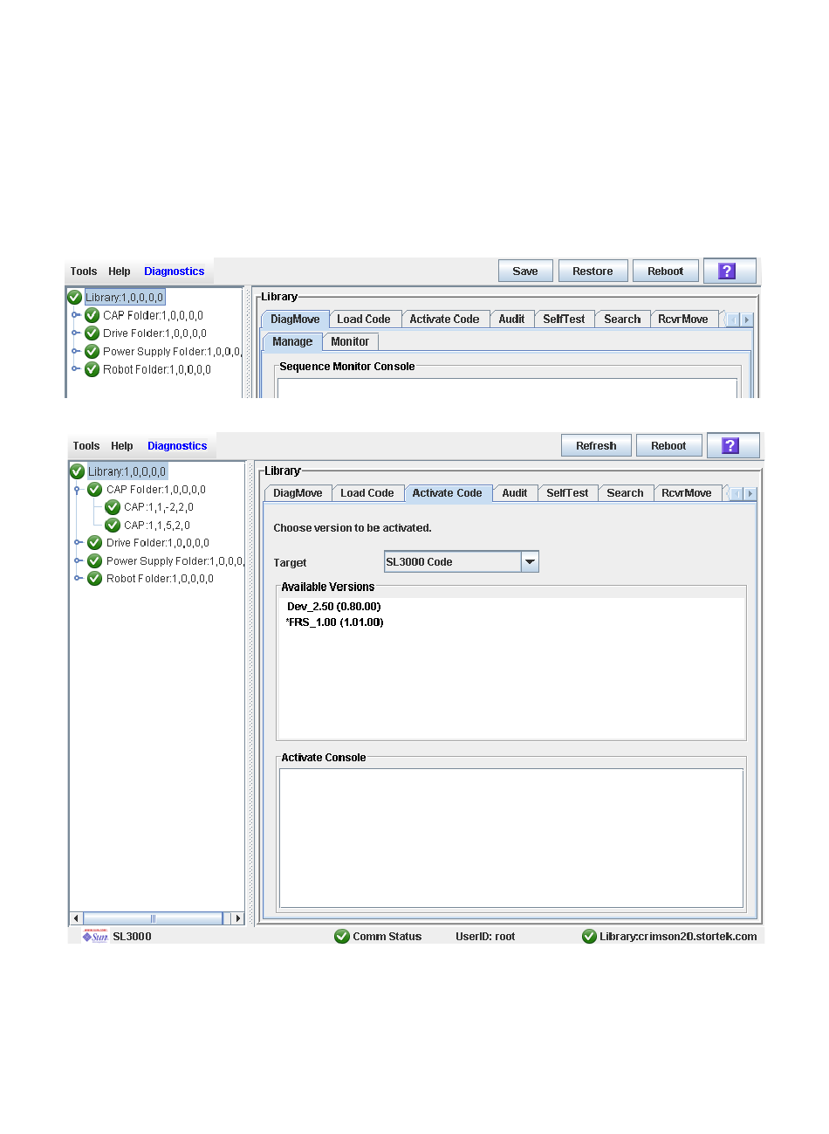Click the Library:crimson20.stortek.com status icon
The image size is (829, 1134).
pyautogui.click(x=589, y=937)
